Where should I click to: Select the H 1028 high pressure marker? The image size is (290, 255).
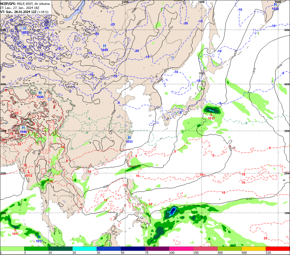pyautogui.click(x=275, y=6)
